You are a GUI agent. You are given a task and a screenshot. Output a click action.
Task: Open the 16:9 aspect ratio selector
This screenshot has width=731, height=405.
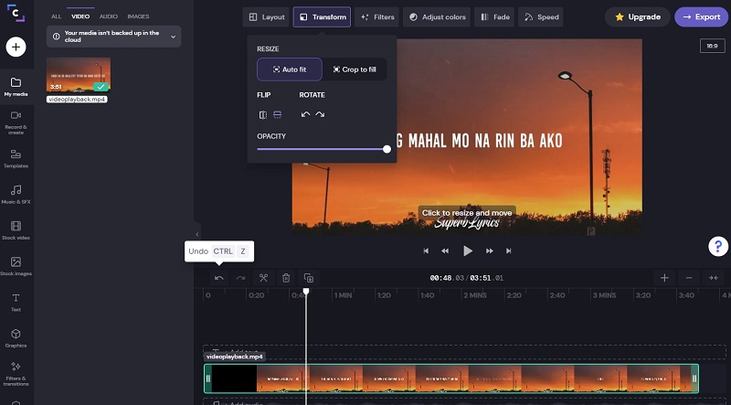pyautogui.click(x=710, y=46)
